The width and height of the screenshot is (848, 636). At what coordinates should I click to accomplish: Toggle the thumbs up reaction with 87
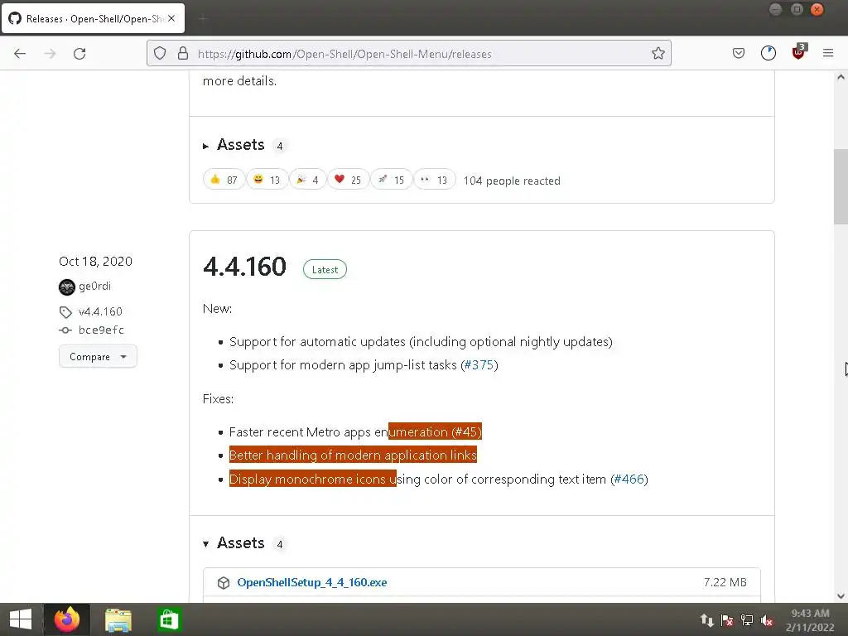tap(224, 180)
